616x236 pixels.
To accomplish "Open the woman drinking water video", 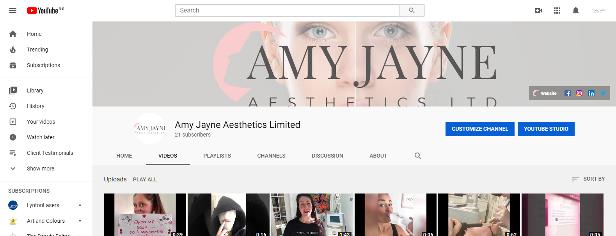I will (396, 215).
